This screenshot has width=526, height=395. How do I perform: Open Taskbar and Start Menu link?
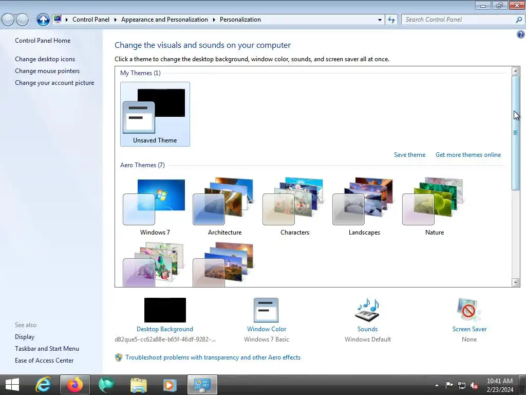[x=47, y=349]
